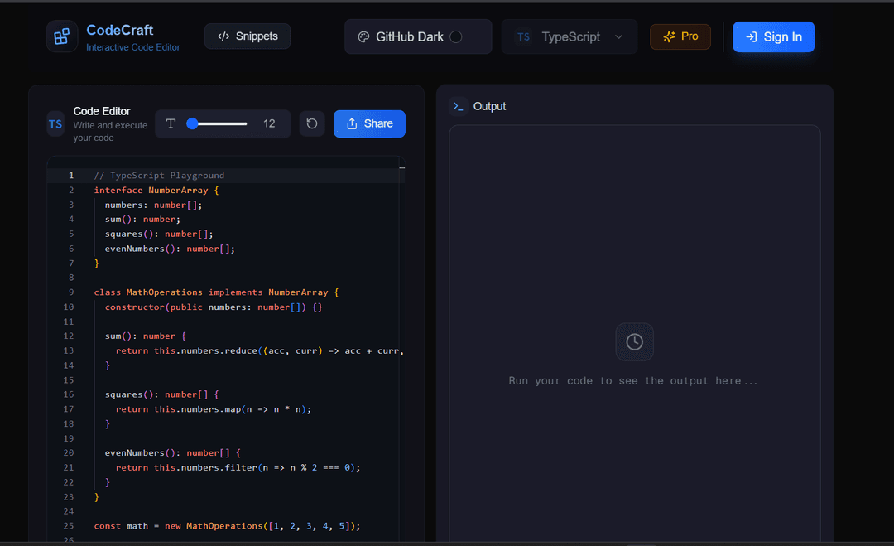Adjust the font size slider handle
The height and width of the screenshot is (546, 894).
tap(193, 123)
